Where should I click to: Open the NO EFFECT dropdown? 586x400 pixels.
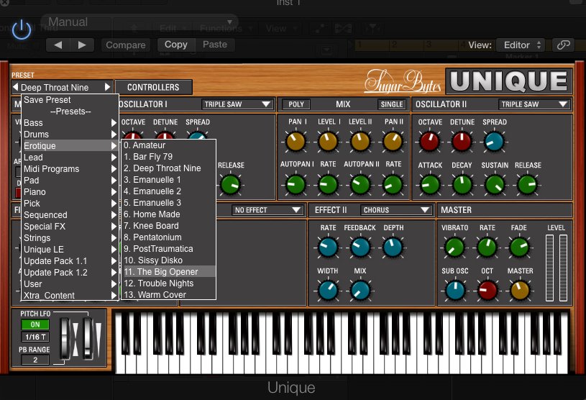tap(267, 210)
